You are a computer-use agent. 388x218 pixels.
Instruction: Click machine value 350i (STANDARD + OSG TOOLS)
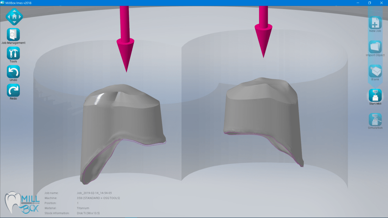coord(98,198)
